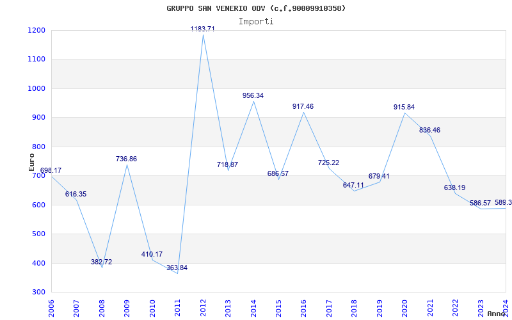512x320 pixels.
Task: Select the chart title 'GRUPPO SAN VENERIO ODV'
Action: (216, 8)
